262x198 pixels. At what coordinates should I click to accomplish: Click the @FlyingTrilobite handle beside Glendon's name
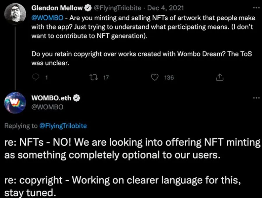(x=118, y=8)
